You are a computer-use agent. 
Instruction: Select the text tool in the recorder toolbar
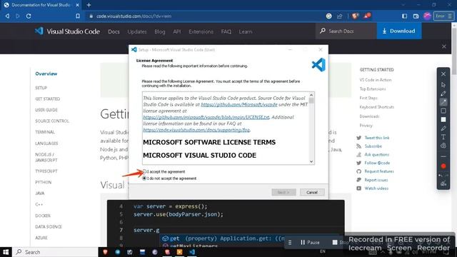[x=443, y=137]
